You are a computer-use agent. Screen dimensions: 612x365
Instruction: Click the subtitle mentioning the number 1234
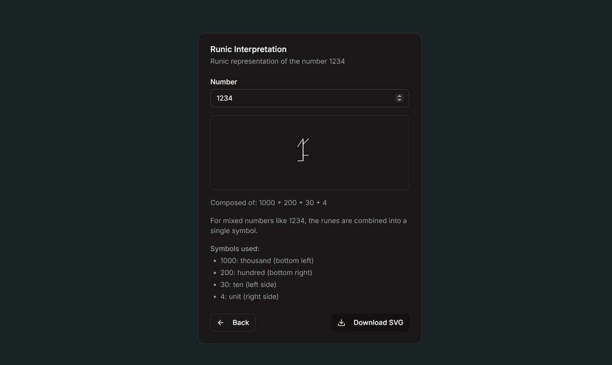pyautogui.click(x=277, y=61)
